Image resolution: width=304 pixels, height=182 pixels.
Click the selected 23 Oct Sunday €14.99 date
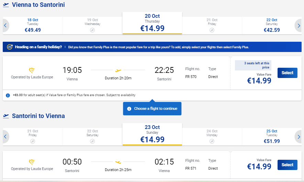point(152,134)
